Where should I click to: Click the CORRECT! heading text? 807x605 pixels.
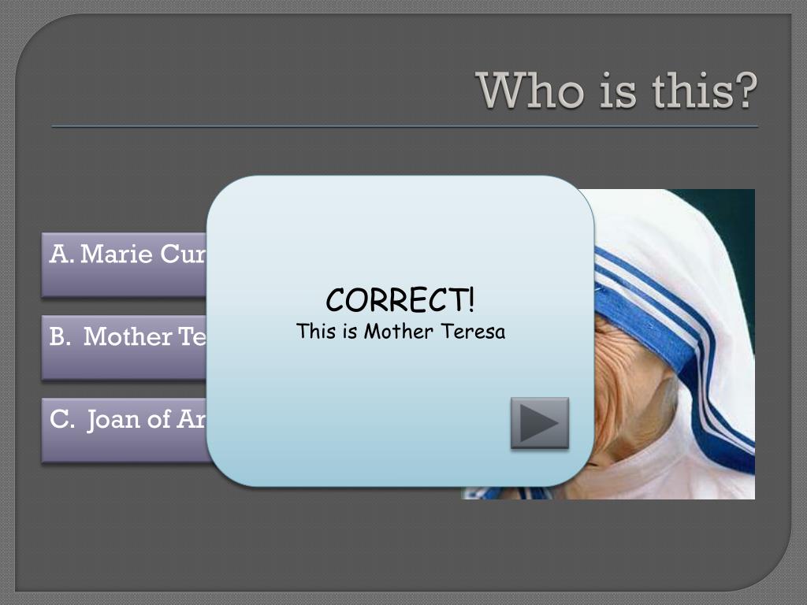click(x=400, y=300)
